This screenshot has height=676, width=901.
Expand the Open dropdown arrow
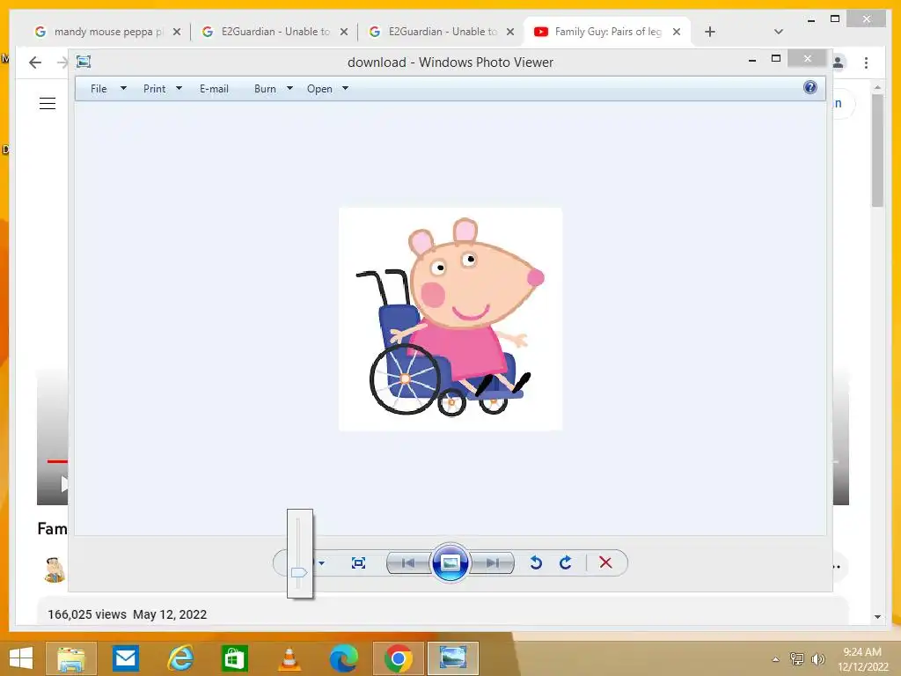345,89
